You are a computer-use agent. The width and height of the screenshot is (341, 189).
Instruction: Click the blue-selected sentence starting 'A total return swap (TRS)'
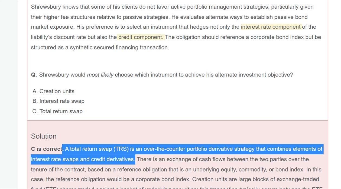pos(193,149)
